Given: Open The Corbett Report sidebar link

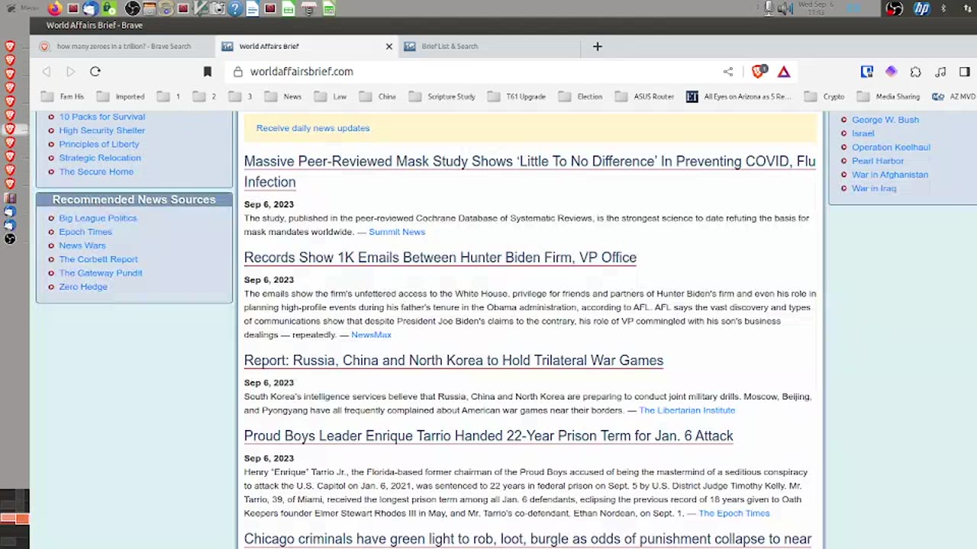Looking at the screenshot, I should click(x=98, y=259).
